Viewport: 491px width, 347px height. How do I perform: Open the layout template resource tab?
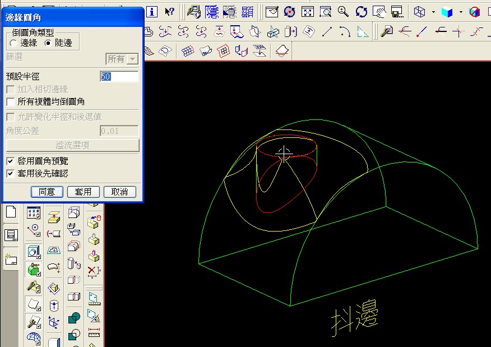click(x=11, y=235)
